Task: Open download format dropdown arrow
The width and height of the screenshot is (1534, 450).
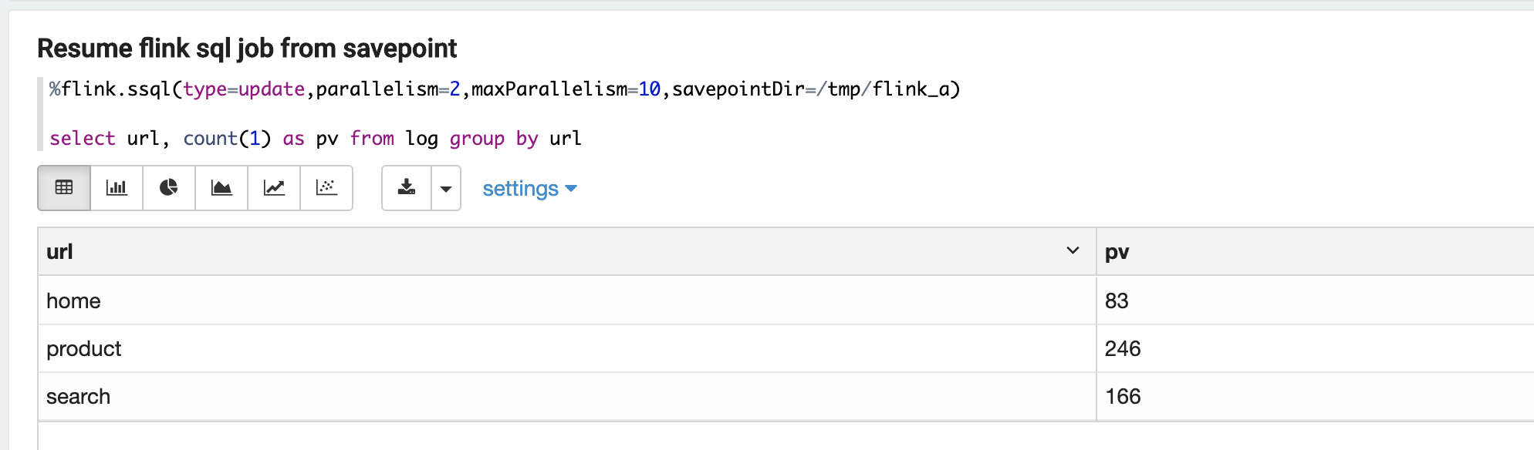Action: pos(446,188)
